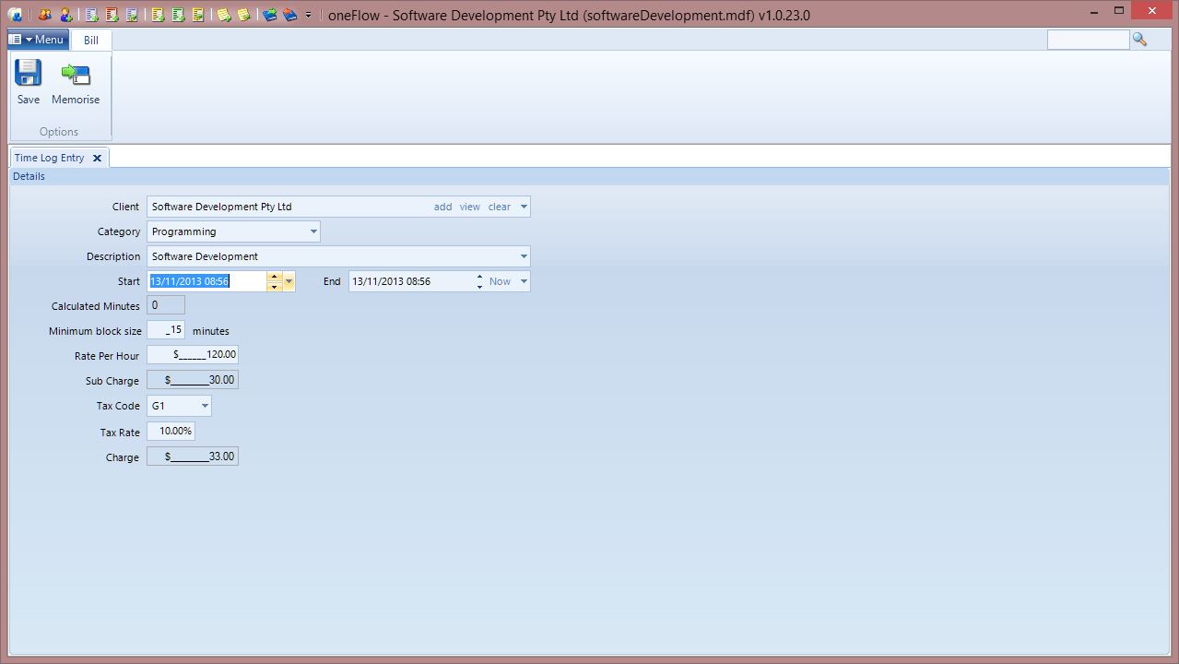Open the End date picker dropdown

pos(524,281)
